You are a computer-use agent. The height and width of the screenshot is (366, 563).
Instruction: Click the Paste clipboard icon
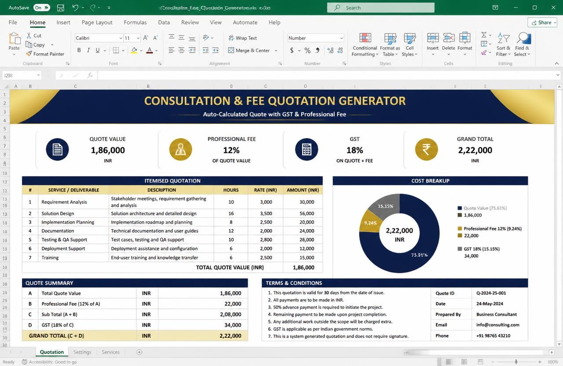14,38
